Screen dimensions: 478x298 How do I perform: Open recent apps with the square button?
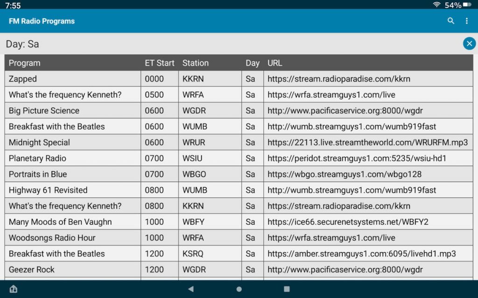(286, 289)
